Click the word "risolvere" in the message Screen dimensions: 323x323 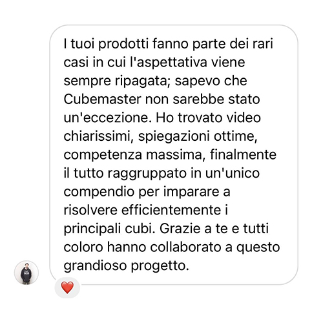[x=90, y=210]
